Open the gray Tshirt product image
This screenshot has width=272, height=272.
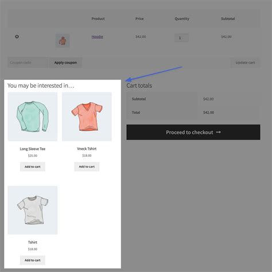coord(33,210)
